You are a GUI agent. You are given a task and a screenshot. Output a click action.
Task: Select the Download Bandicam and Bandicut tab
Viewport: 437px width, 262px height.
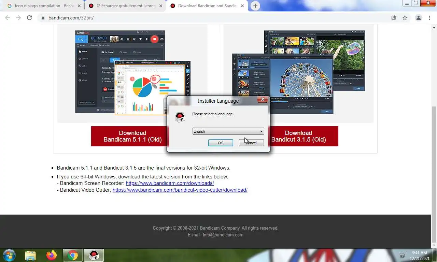point(208,6)
